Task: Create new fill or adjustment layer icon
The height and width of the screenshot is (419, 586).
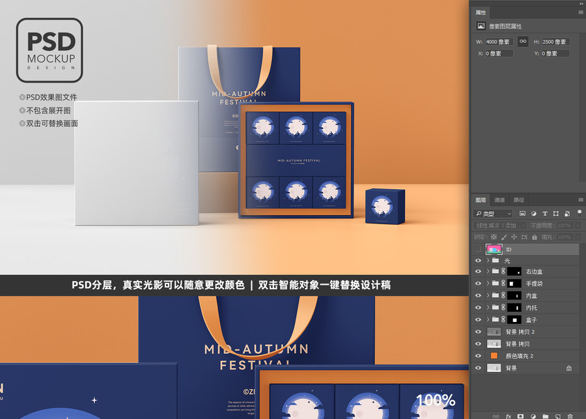Action: pos(533,416)
